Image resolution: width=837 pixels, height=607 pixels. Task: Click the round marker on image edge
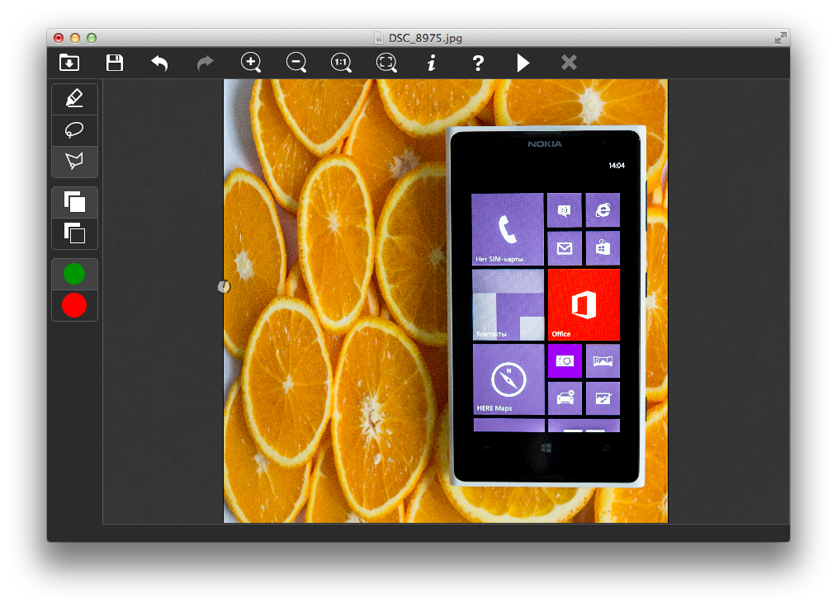[224, 287]
